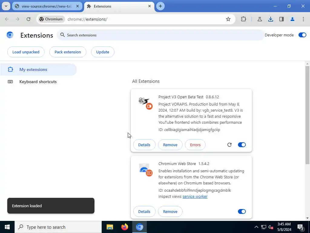Click the All Extensions heading
Screen dimensions: 310x233
coord(146,81)
